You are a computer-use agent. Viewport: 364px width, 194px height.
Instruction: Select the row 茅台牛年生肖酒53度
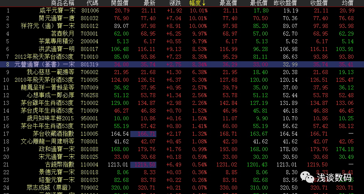182,126
